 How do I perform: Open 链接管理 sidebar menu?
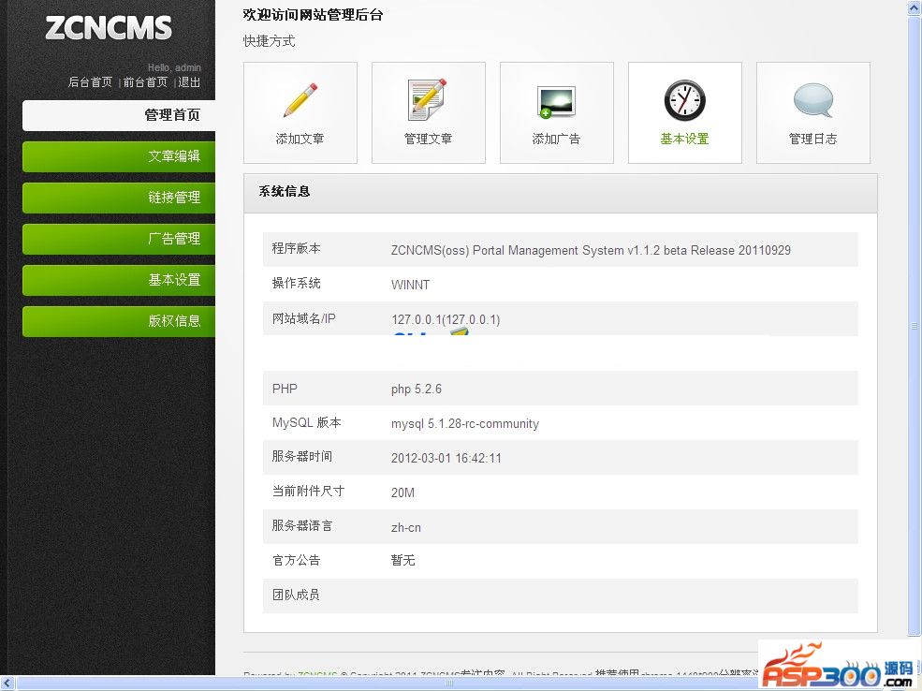click(x=119, y=198)
